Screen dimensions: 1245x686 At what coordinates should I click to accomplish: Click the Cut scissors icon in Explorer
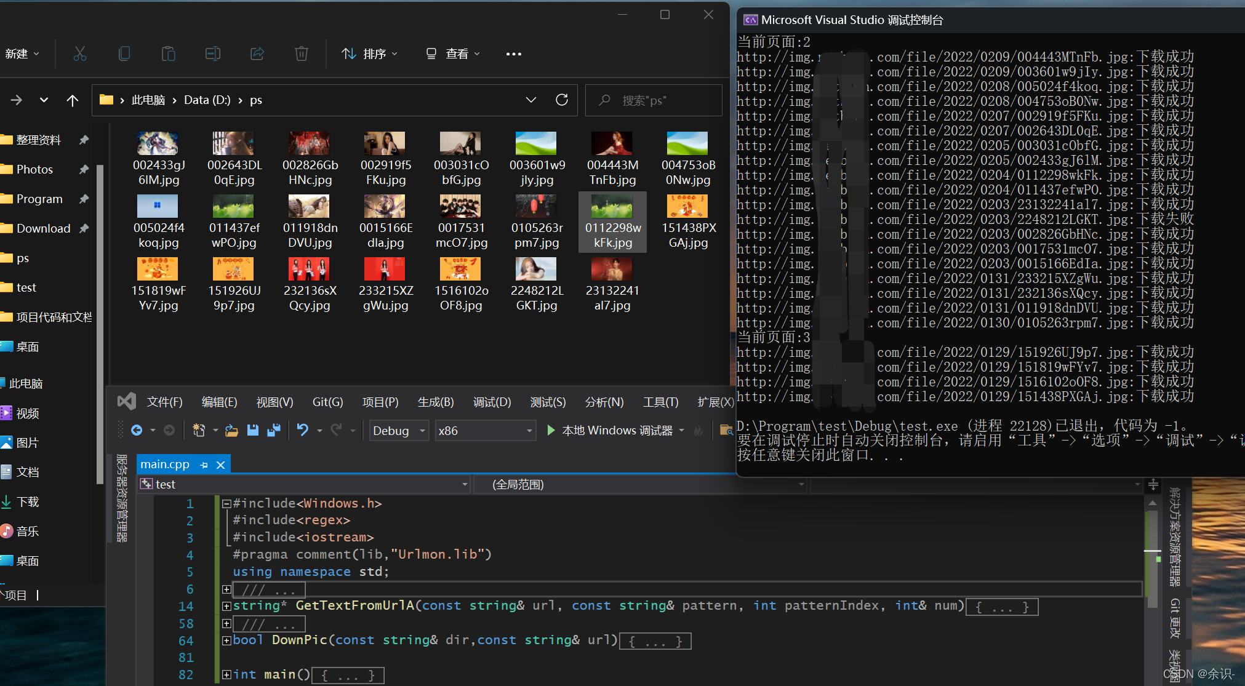coord(80,54)
